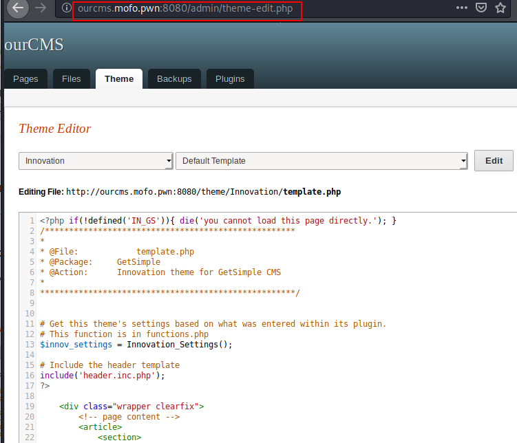517x443 pixels.
Task: Click the 'Editing File:' label
Action: pyautogui.click(x=41, y=192)
